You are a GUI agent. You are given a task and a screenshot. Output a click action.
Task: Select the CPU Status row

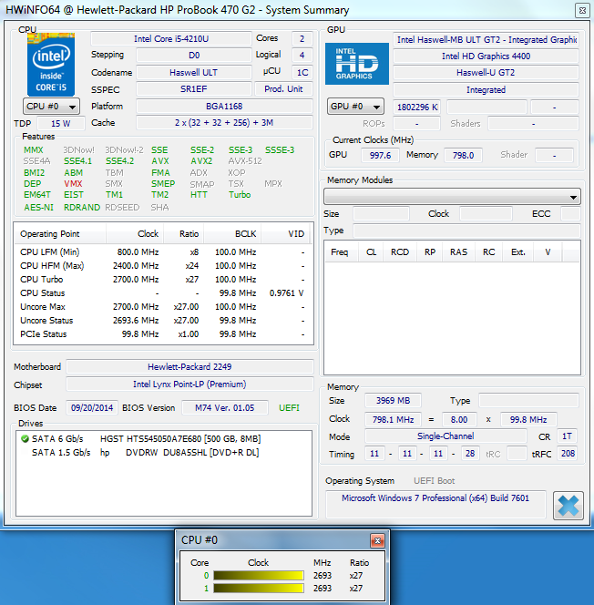[164, 293]
